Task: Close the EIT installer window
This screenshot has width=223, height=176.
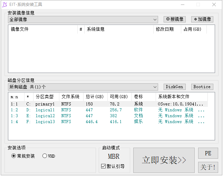Action: click(214, 4)
